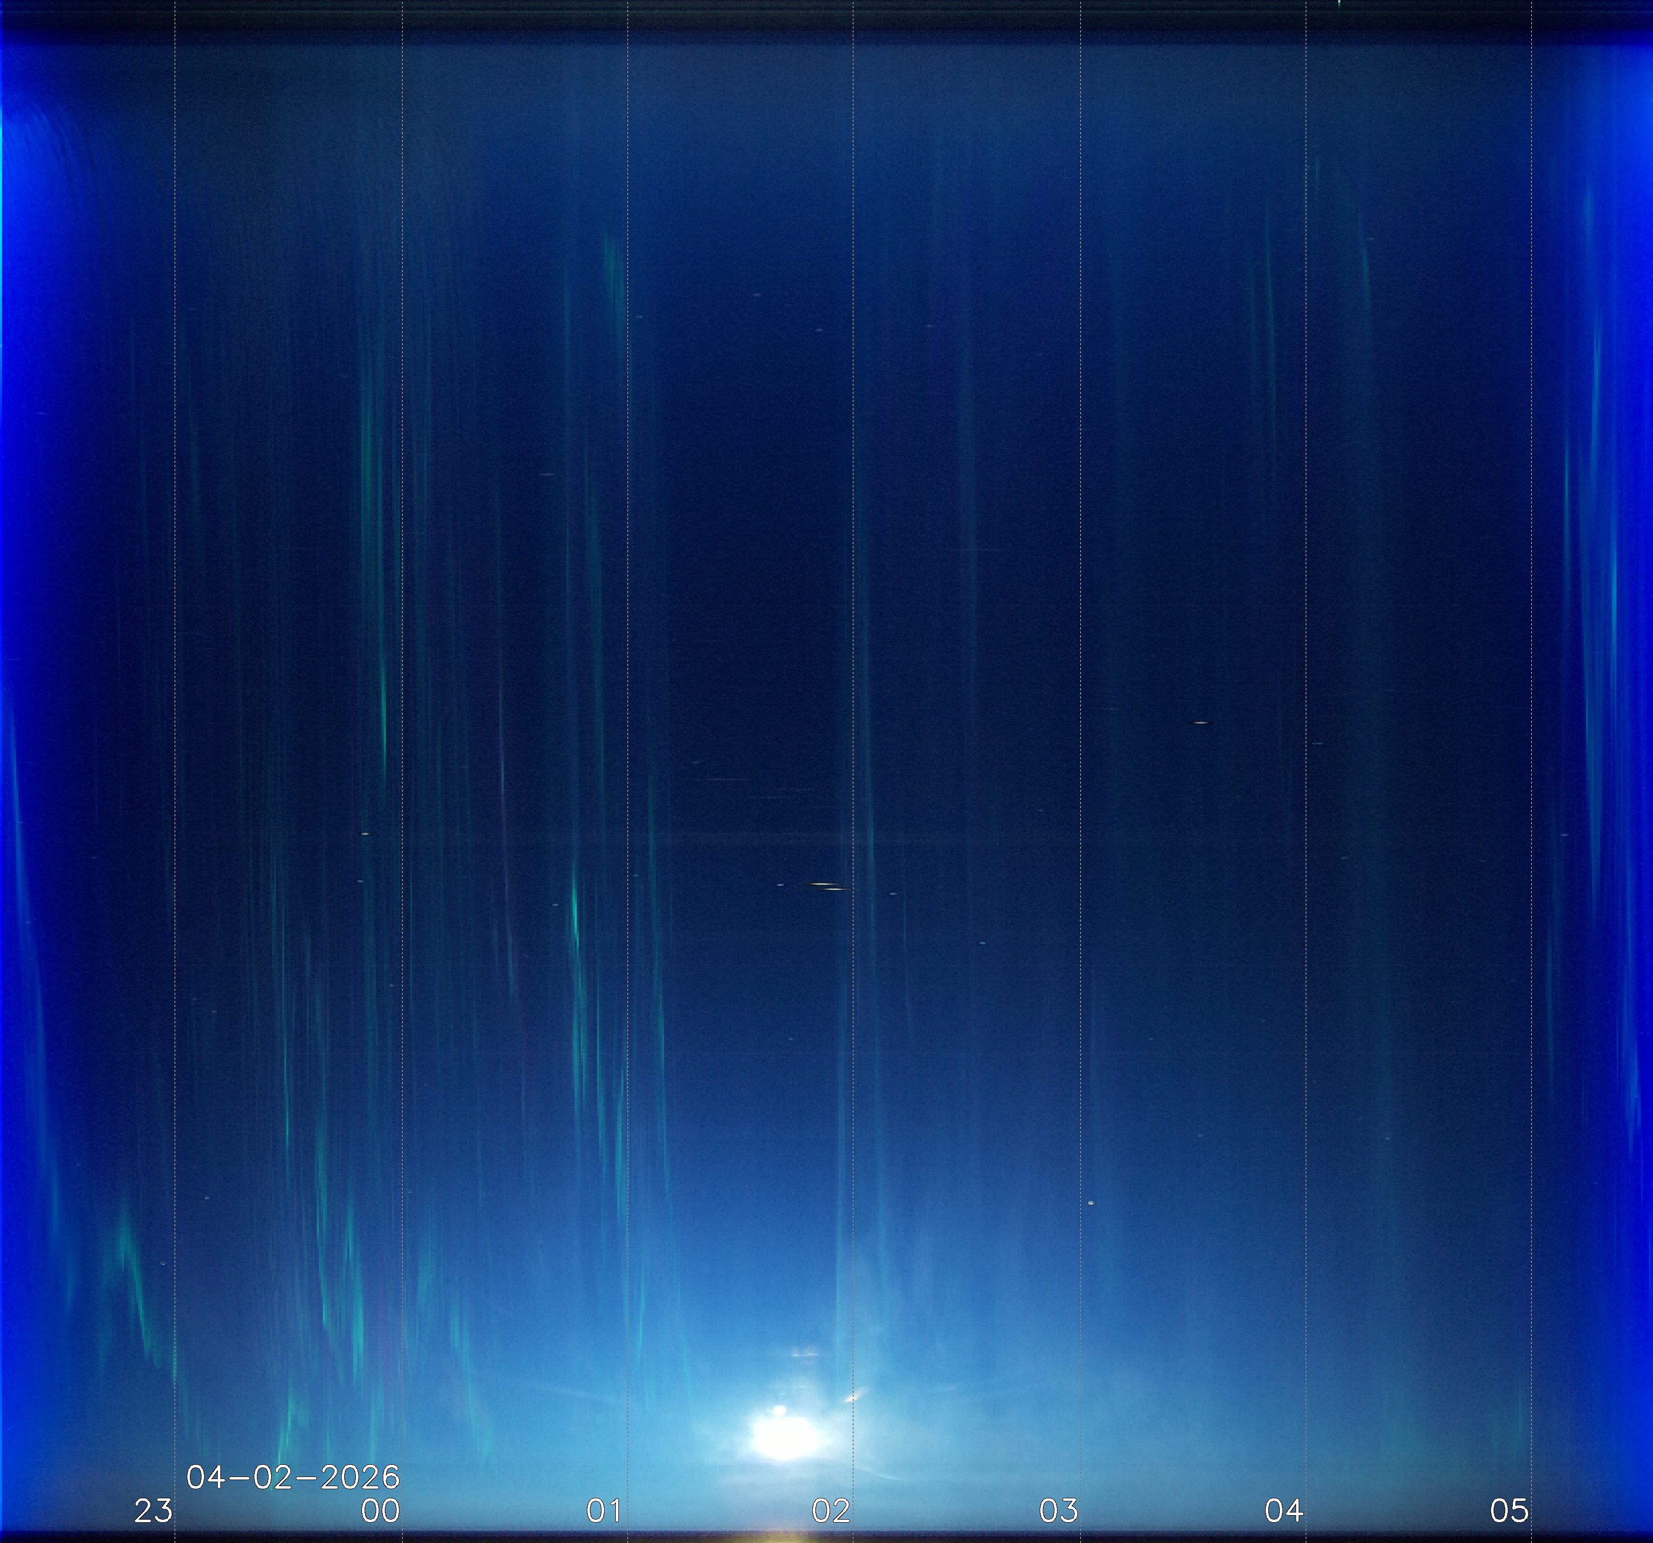Click the 01 hour label

[x=605, y=1511]
